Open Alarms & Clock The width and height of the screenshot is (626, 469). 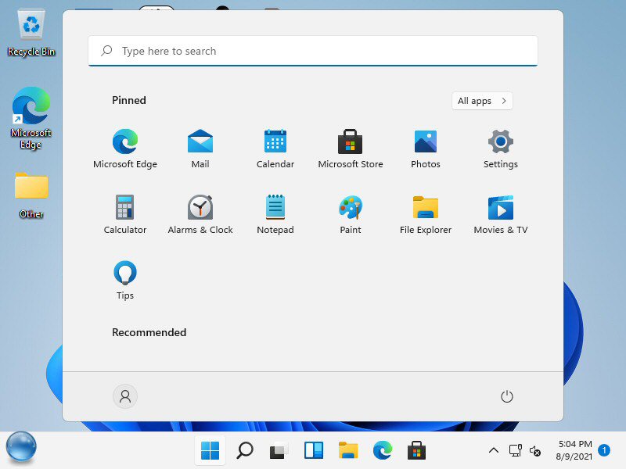pos(200,214)
